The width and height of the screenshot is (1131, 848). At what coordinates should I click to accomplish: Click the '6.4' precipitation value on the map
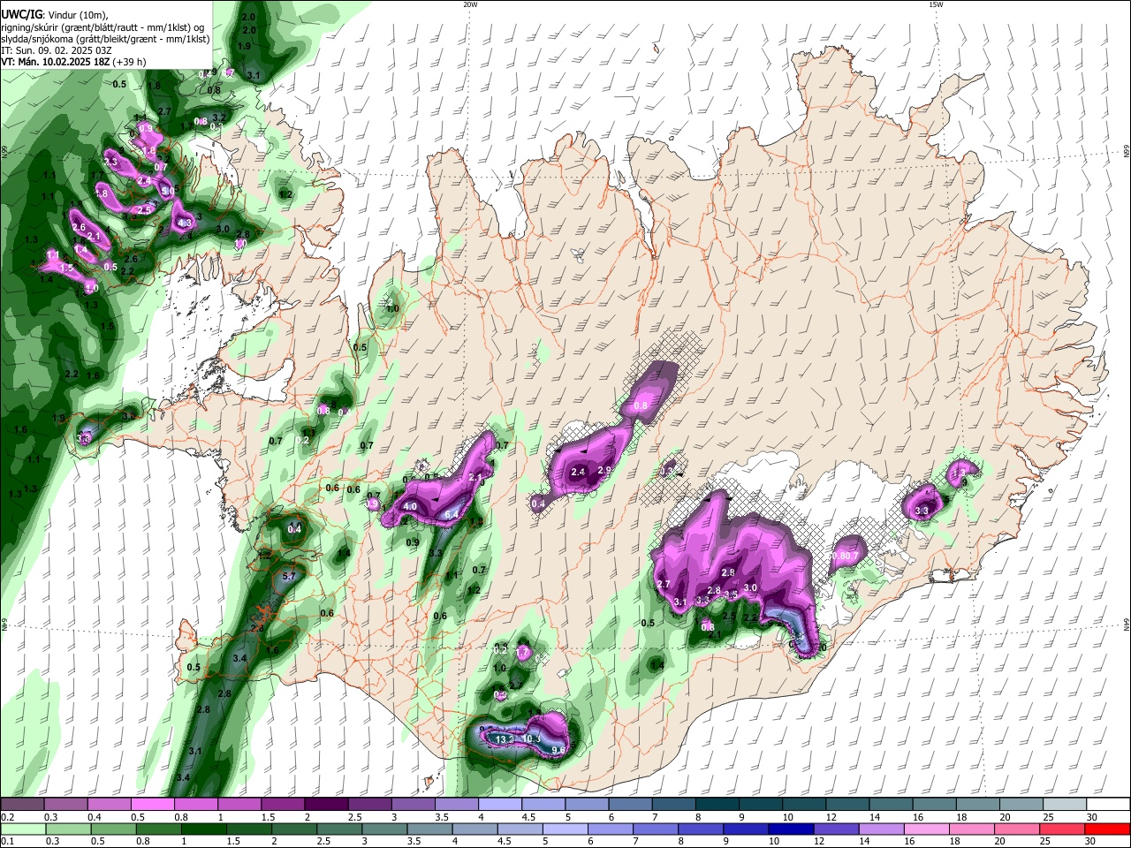coord(452,515)
